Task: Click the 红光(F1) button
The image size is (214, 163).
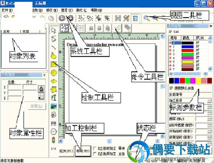Action: tap(66, 151)
